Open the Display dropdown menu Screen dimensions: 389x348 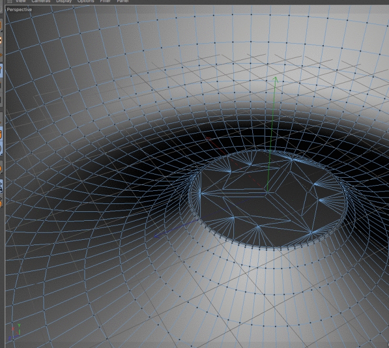[63, 2]
